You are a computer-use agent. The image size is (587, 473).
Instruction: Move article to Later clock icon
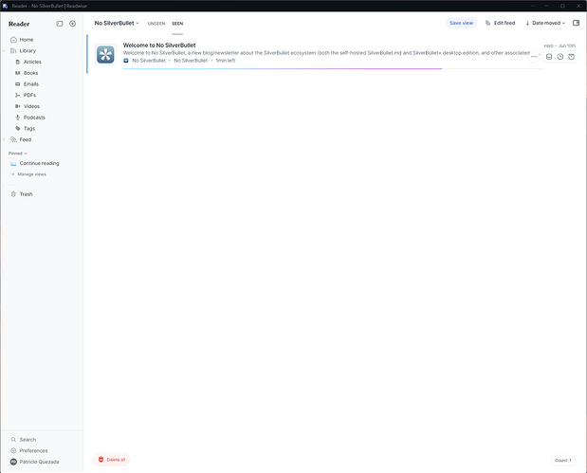pos(560,57)
